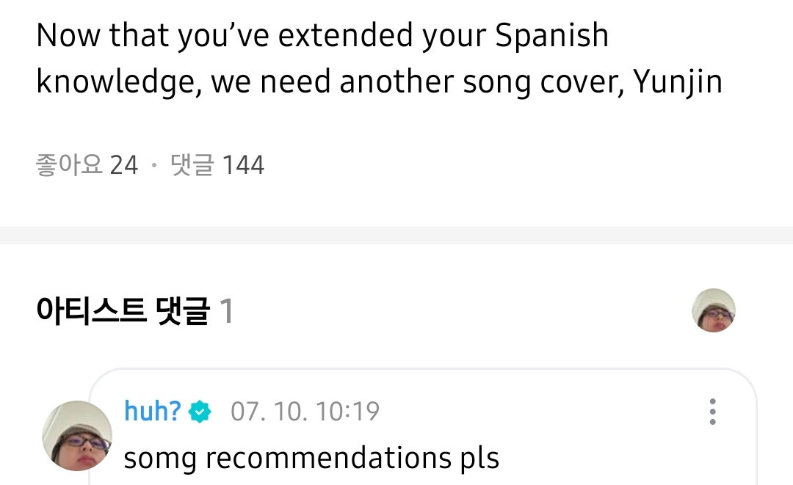Click the verified badge beside huh?
This screenshot has height=485, width=793.
pos(200,411)
